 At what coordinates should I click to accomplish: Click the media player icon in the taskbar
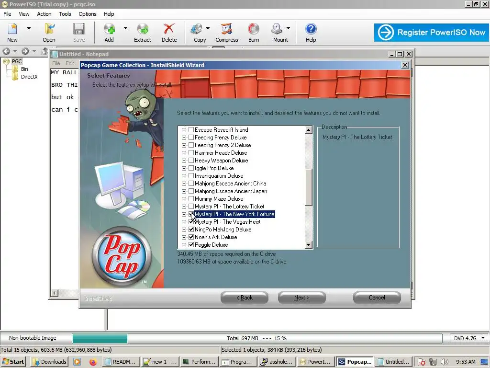pyautogui.click(x=77, y=362)
